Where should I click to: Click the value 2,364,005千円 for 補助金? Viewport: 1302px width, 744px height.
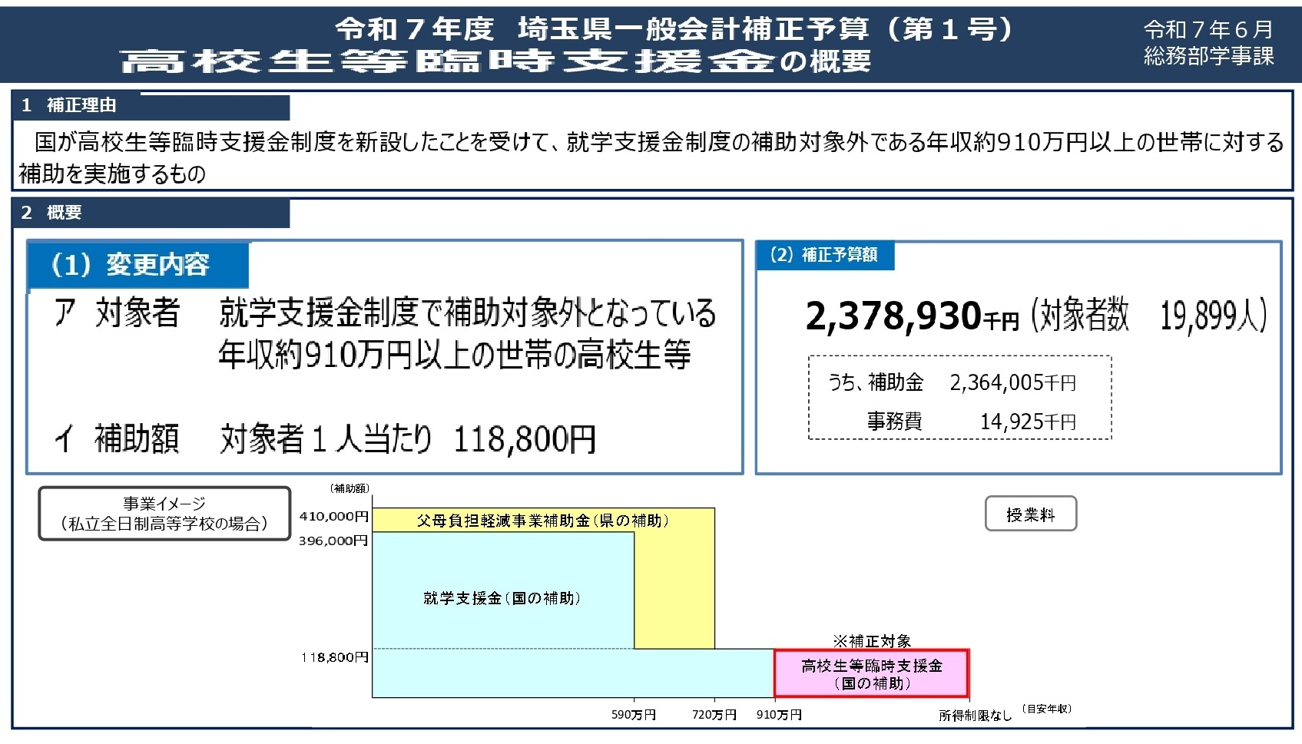[x=1013, y=382]
